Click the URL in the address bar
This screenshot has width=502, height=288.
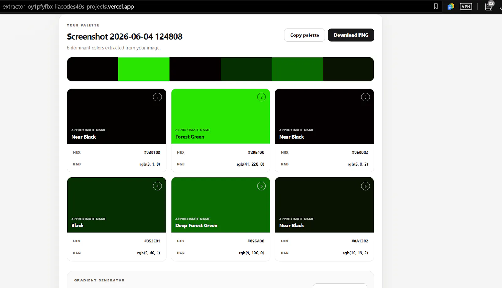(x=67, y=7)
